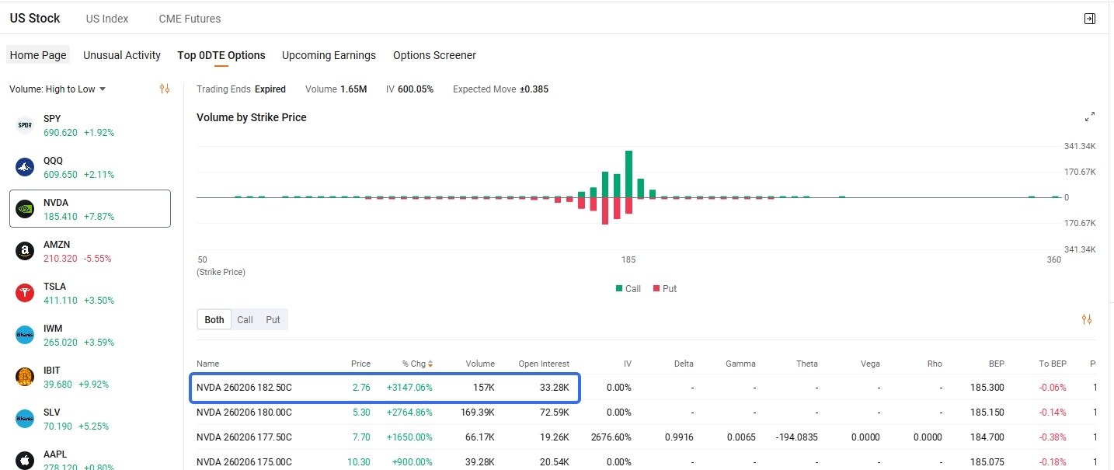
Task: Click the Vega column header
Action: [870, 364]
